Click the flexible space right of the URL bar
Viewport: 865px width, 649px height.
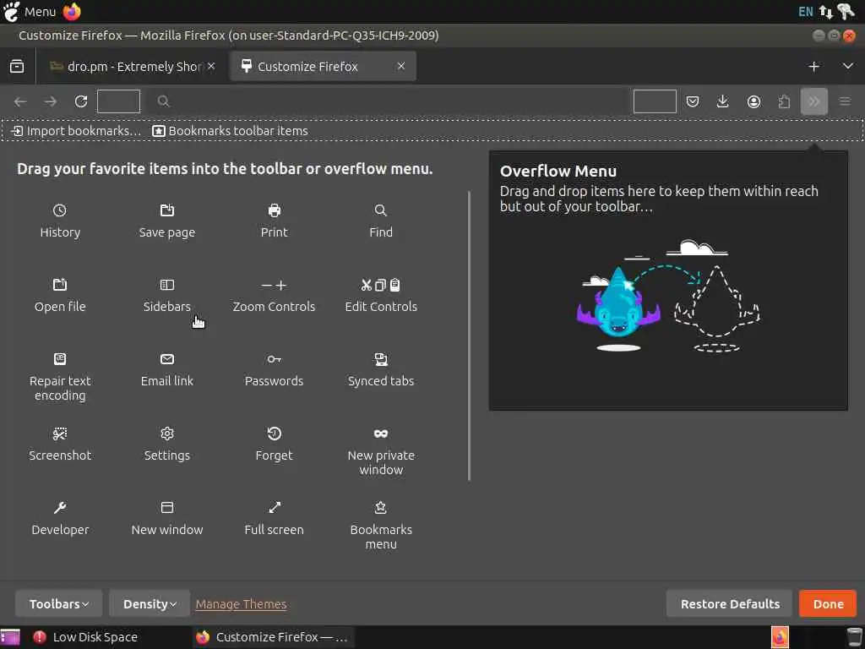(x=655, y=101)
